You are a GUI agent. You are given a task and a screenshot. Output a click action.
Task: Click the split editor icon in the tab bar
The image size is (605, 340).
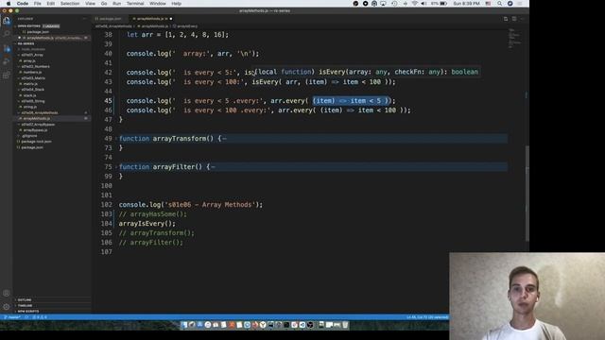click(514, 19)
